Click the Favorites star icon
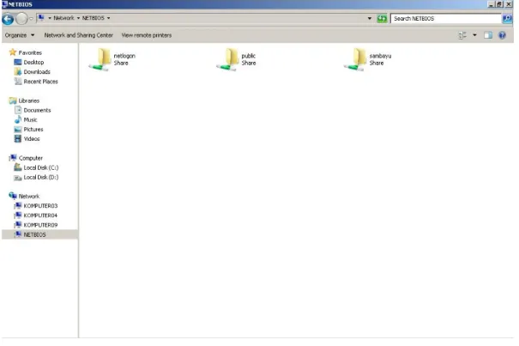519x346 pixels. pos(13,52)
